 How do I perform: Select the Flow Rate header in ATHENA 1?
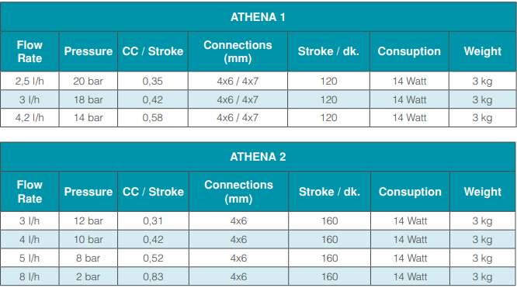tap(29, 51)
